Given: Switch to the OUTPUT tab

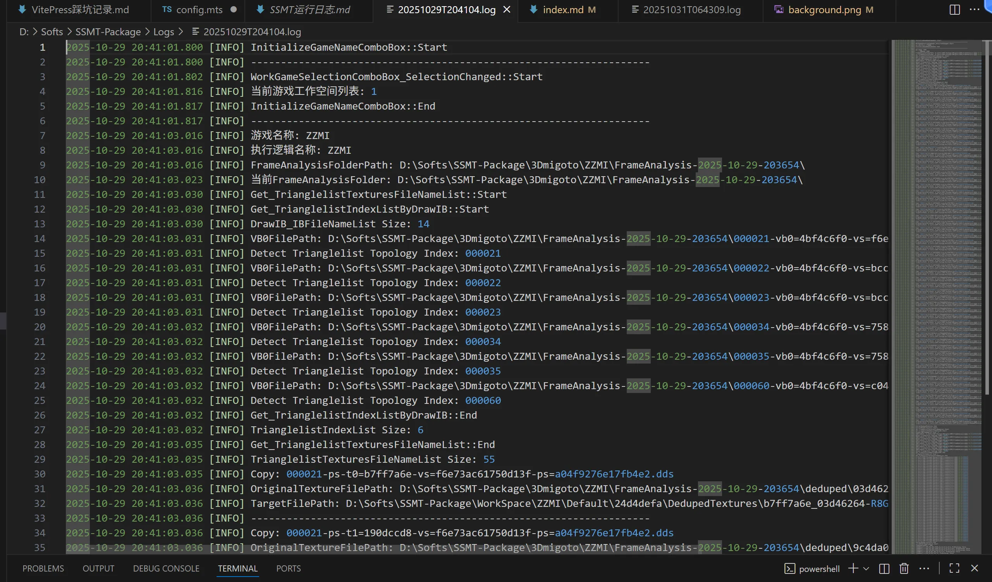Looking at the screenshot, I should point(98,568).
